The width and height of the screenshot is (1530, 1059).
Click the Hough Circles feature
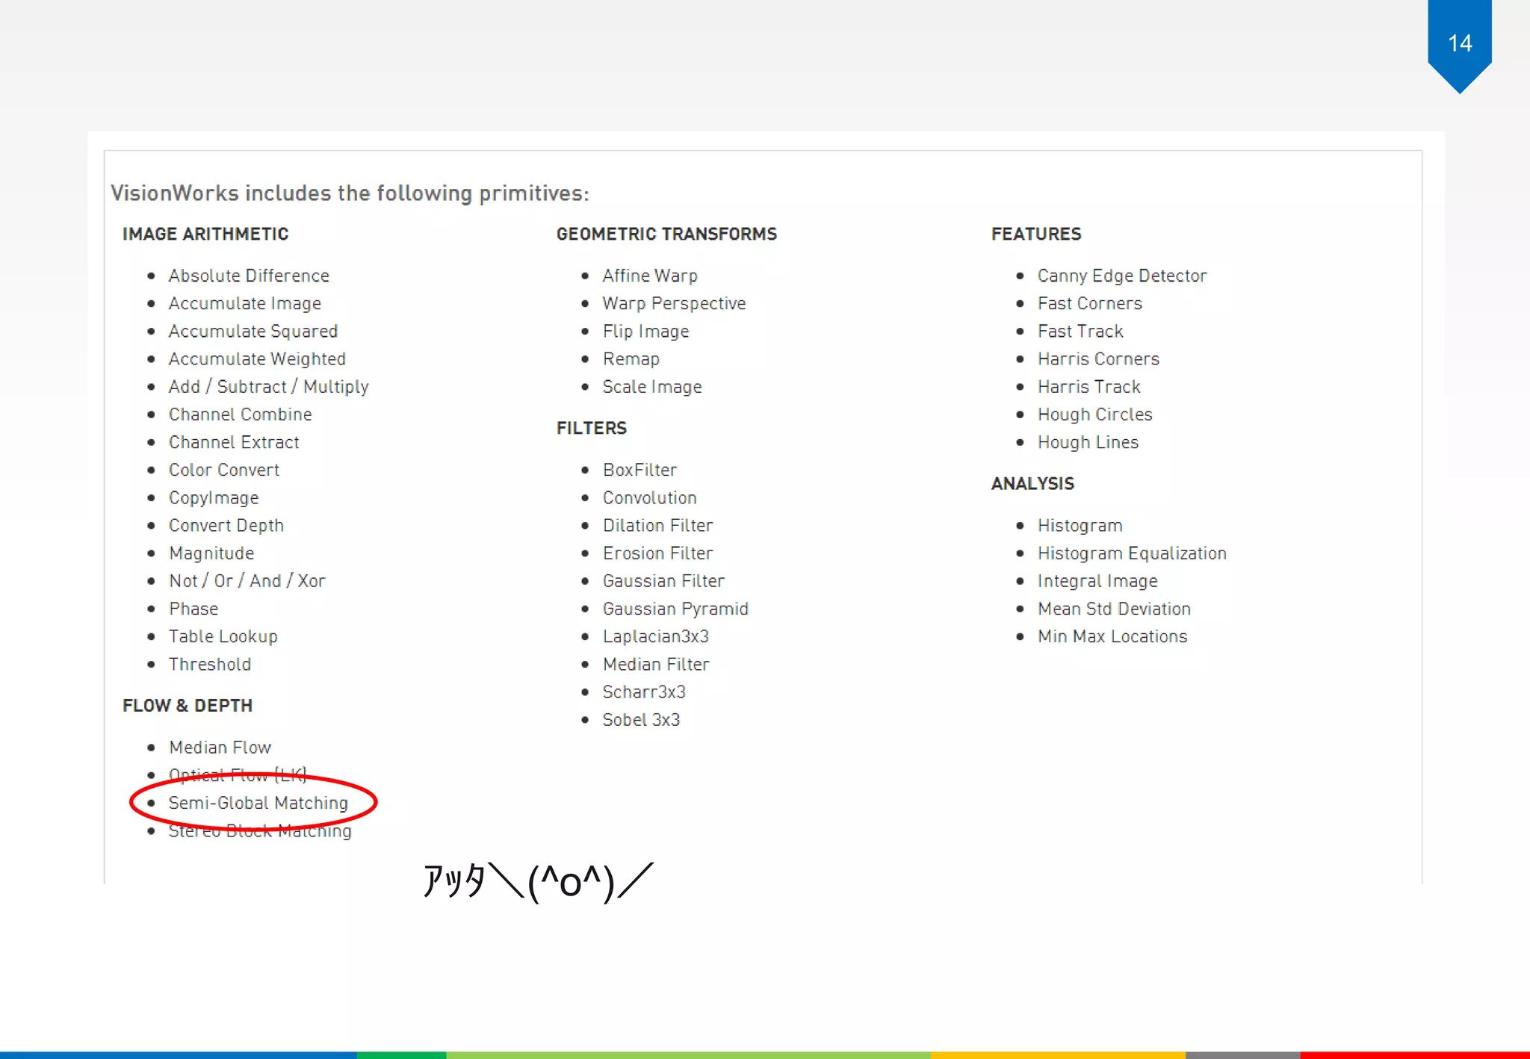point(1094,414)
